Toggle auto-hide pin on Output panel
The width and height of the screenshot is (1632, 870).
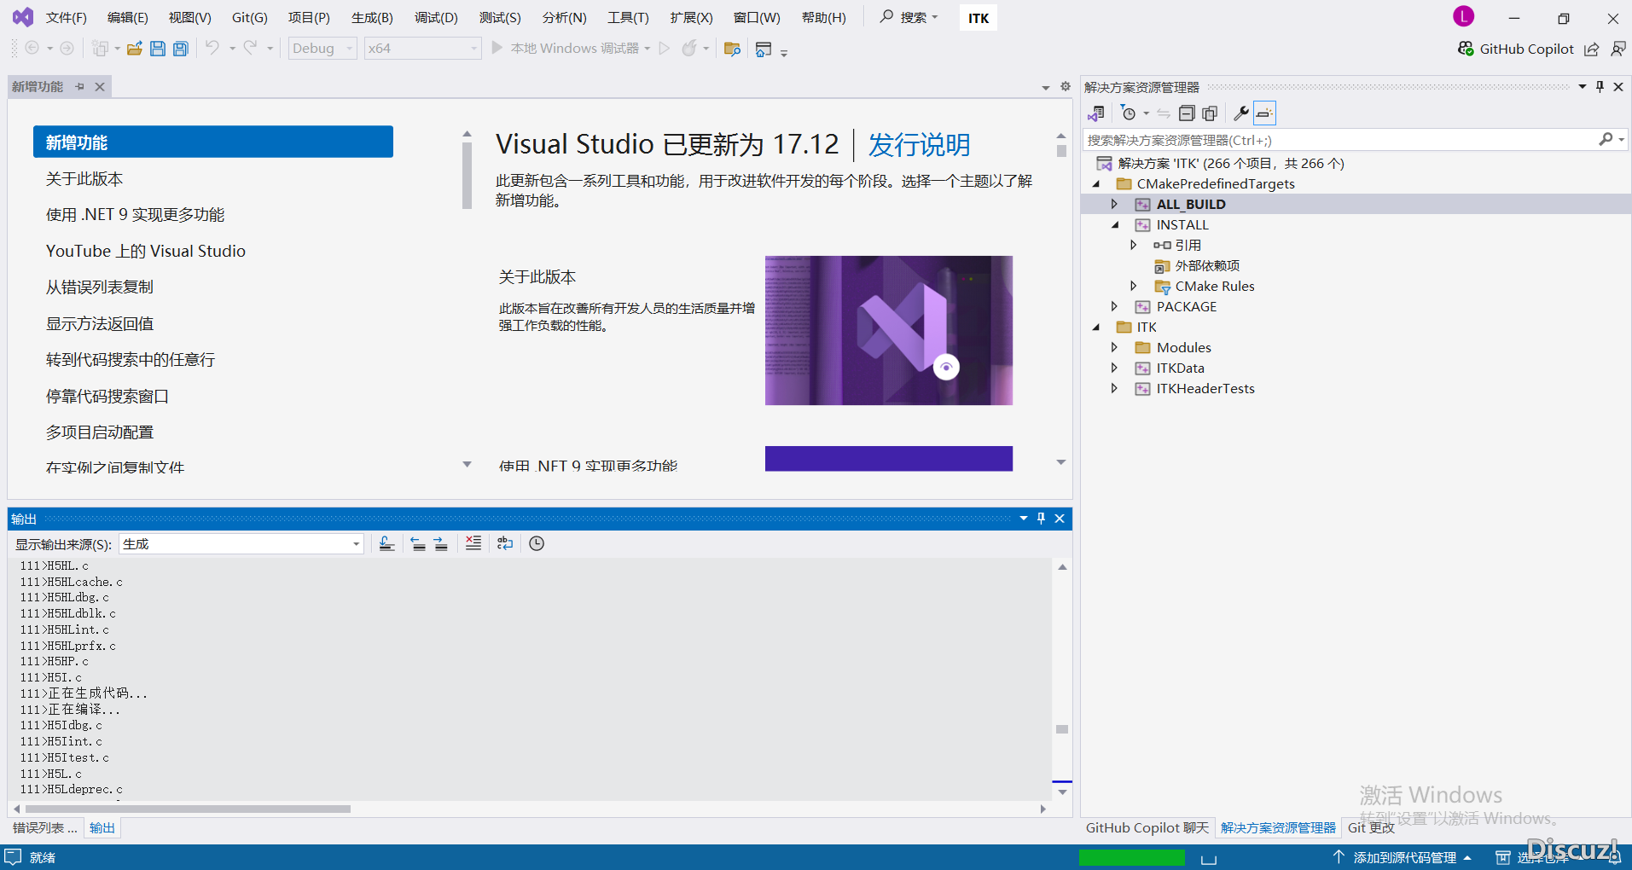click(x=1041, y=519)
